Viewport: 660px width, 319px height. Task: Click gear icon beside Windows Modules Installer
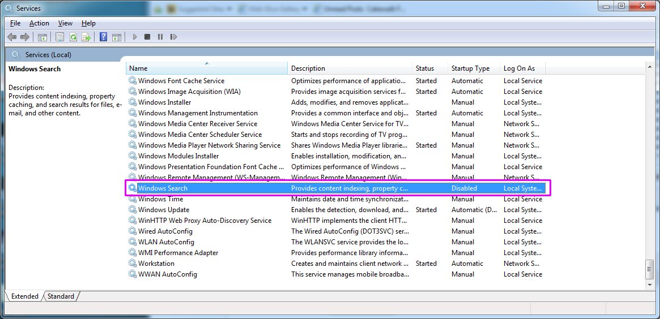click(133, 156)
